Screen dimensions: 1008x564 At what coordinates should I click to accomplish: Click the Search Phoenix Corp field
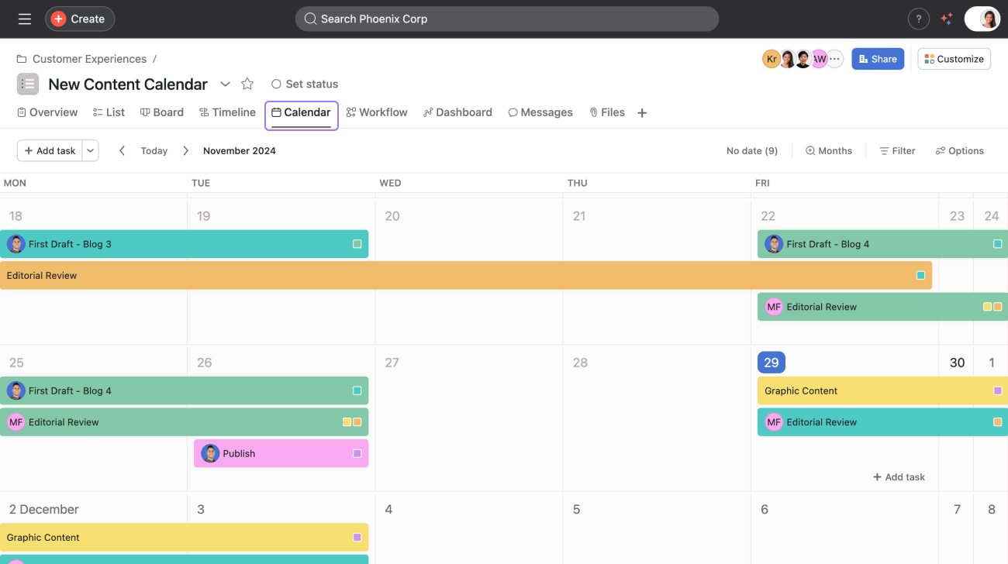[x=506, y=19]
